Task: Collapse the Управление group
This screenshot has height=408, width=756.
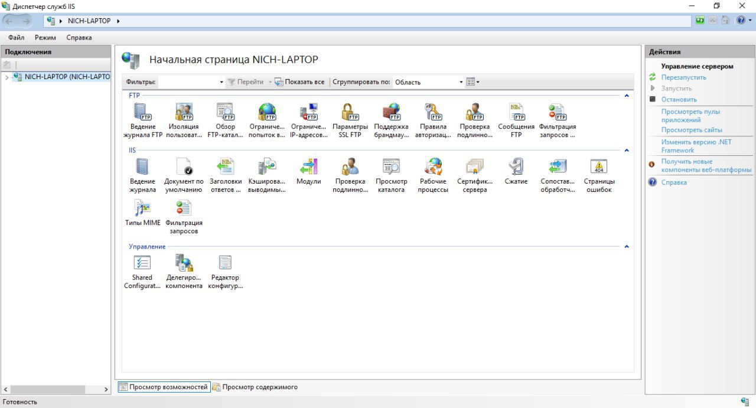Action: (x=627, y=246)
